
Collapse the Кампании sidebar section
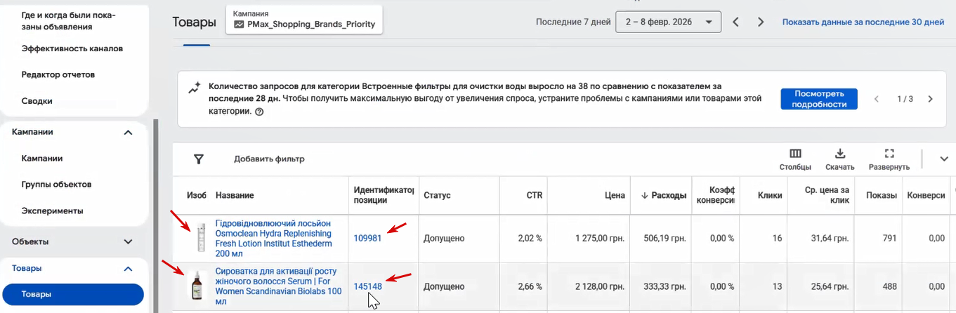[x=128, y=132]
